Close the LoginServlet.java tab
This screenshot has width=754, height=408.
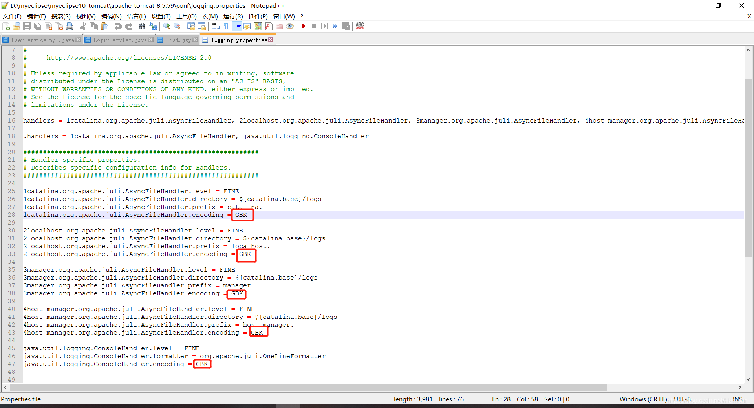click(151, 40)
